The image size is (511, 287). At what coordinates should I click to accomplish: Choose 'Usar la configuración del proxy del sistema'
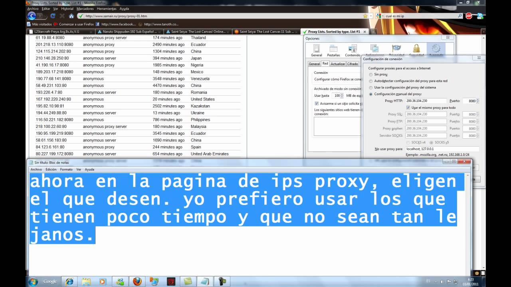pos(371,87)
